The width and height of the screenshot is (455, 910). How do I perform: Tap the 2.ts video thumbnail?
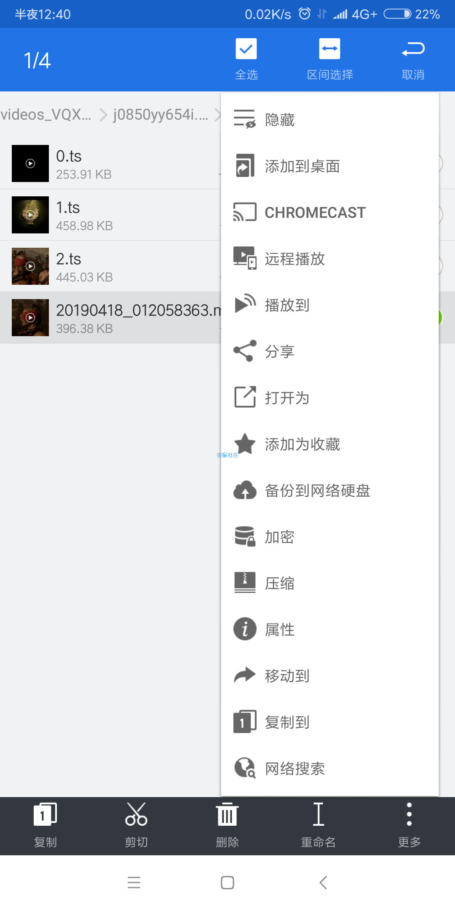point(30,266)
